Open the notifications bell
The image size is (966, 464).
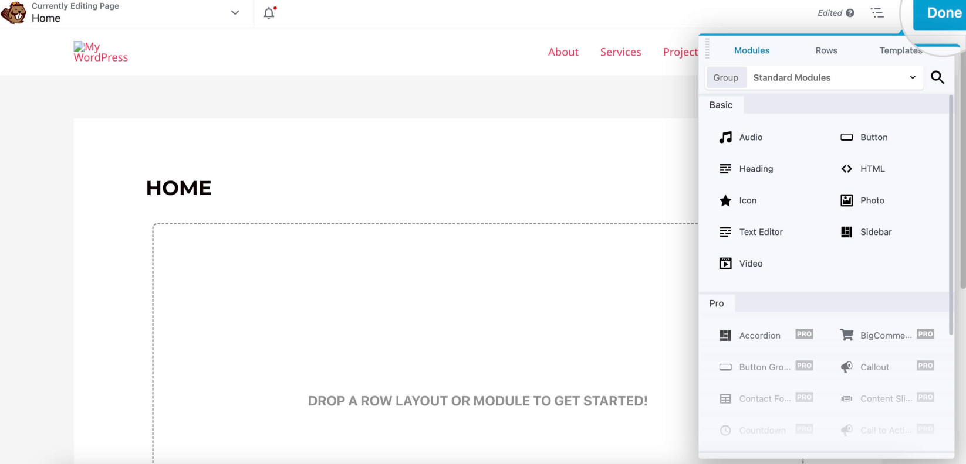pos(269,13)
